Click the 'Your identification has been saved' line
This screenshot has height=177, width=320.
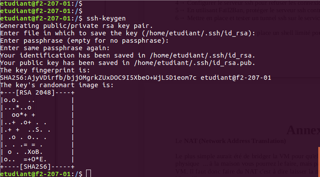point(127,56)
